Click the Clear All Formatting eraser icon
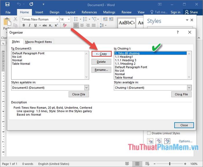 pos(65,25)
